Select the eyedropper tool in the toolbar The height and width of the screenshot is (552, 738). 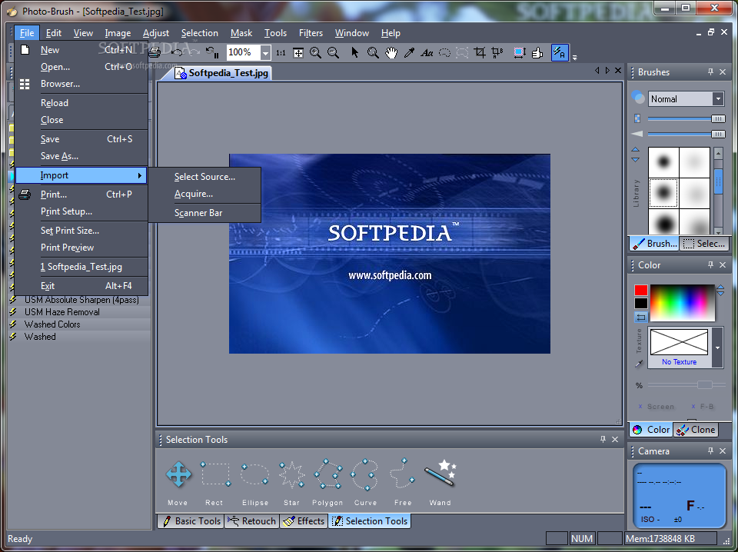[x=409, y=52]
